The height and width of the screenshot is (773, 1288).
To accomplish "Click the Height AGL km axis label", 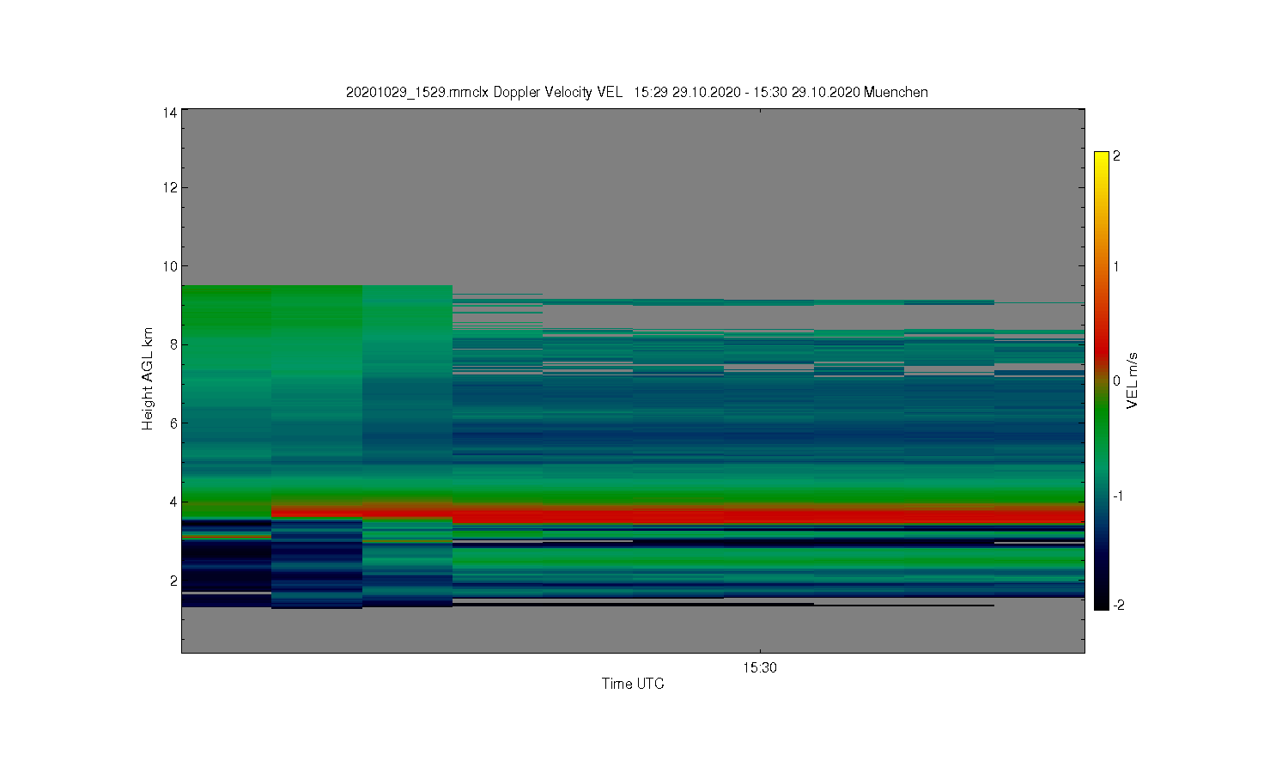I will click(x=148, y=379).
